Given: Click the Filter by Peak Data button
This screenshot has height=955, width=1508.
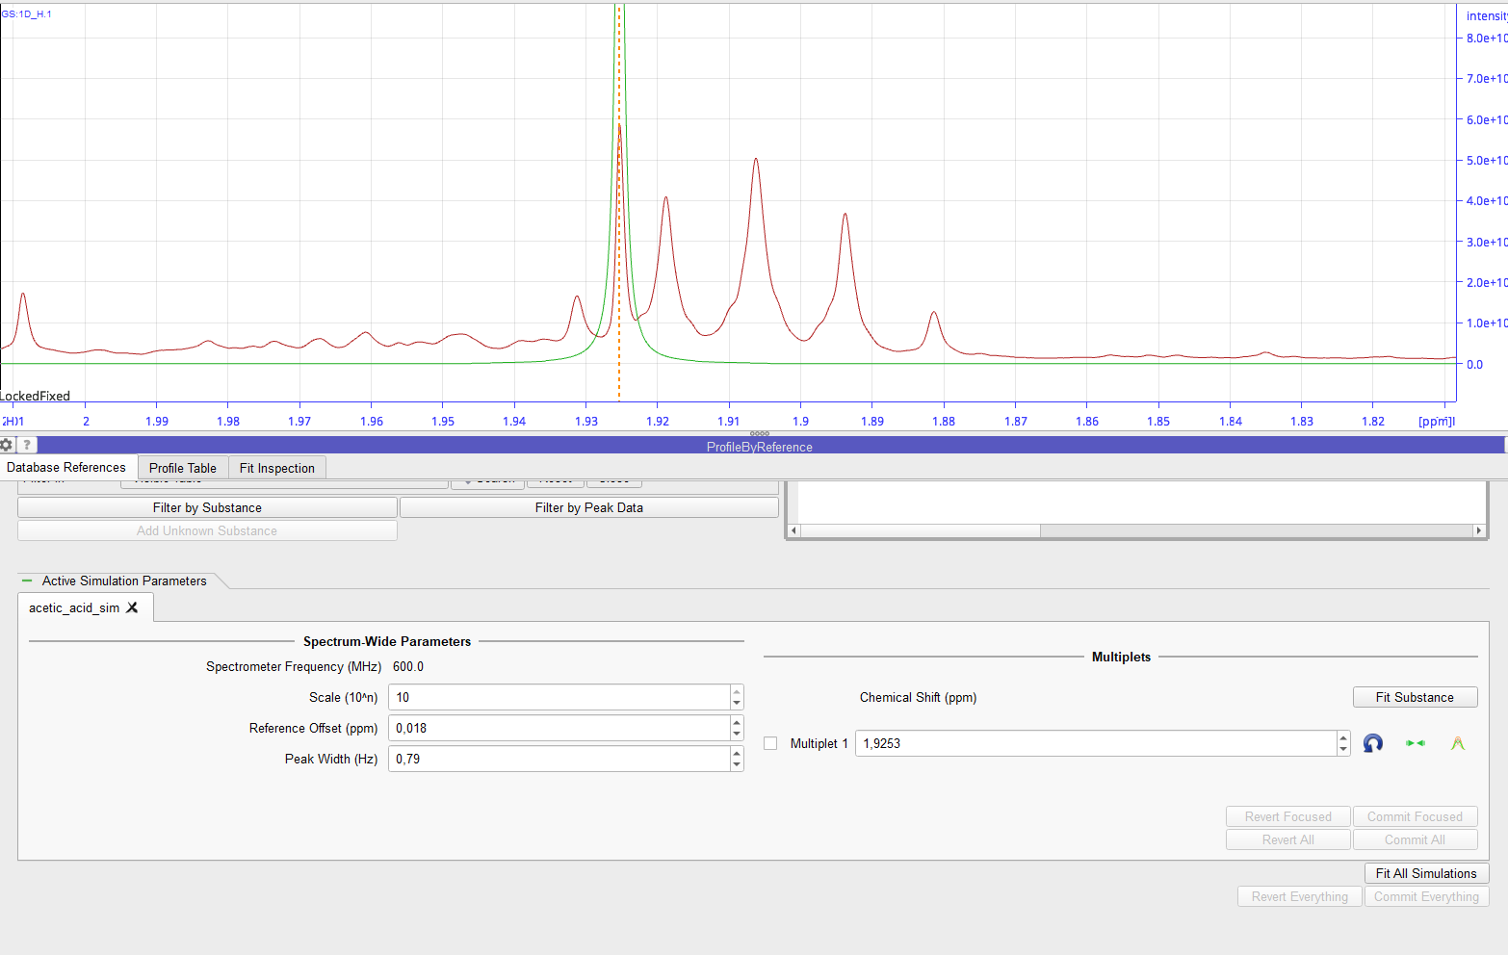Looking at the screenshot, I should coord(588,507).
